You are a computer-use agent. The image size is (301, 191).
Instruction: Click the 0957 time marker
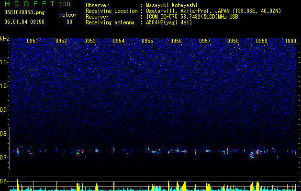205,41
